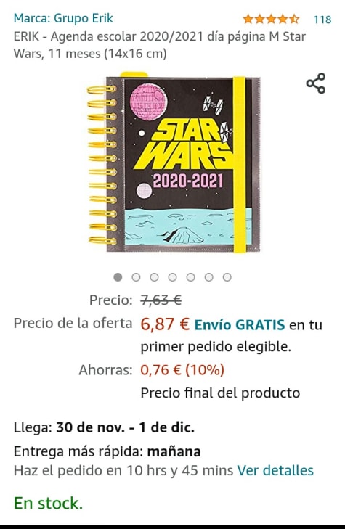Select the seventh image carousel dot
345x529 pixels.
pos(227,277)
